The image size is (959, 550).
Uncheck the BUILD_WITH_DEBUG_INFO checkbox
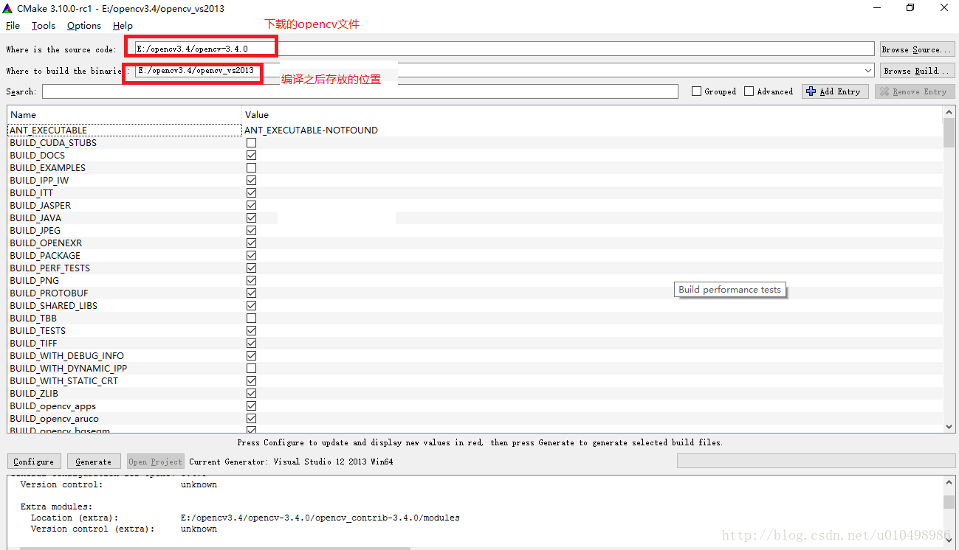tap(251, 355)
